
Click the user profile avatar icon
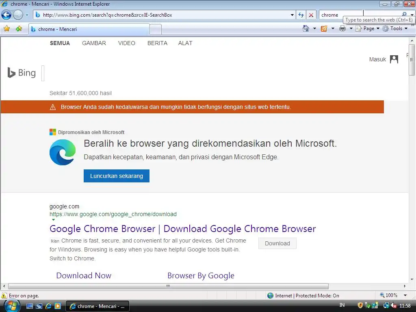[x=394, y=59]
